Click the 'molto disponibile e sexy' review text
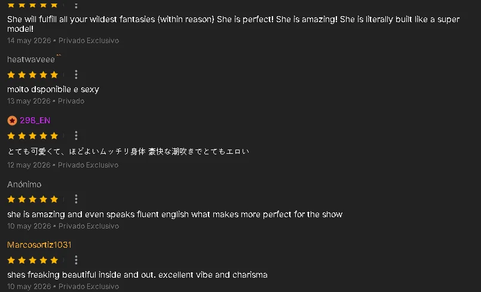 53,89
